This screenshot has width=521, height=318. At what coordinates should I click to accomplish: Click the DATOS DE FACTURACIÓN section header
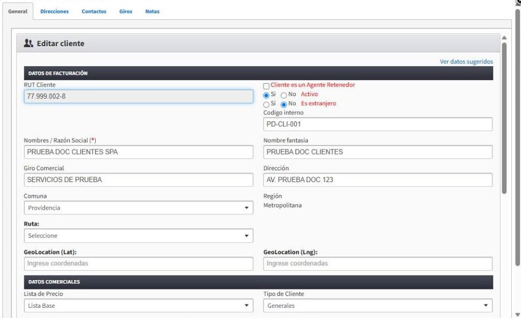[x=259, y=73]
